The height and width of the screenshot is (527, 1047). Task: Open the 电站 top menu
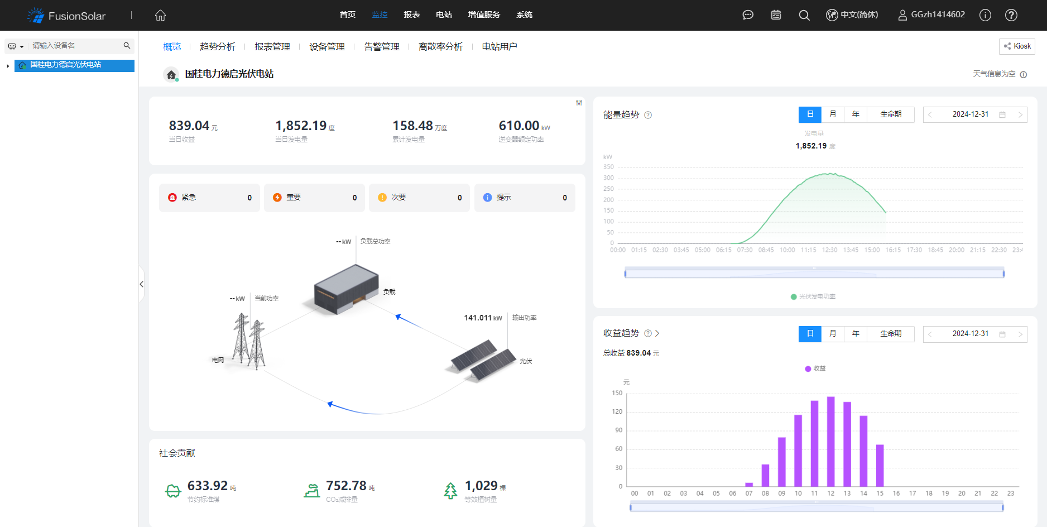[x=444, y=15]
